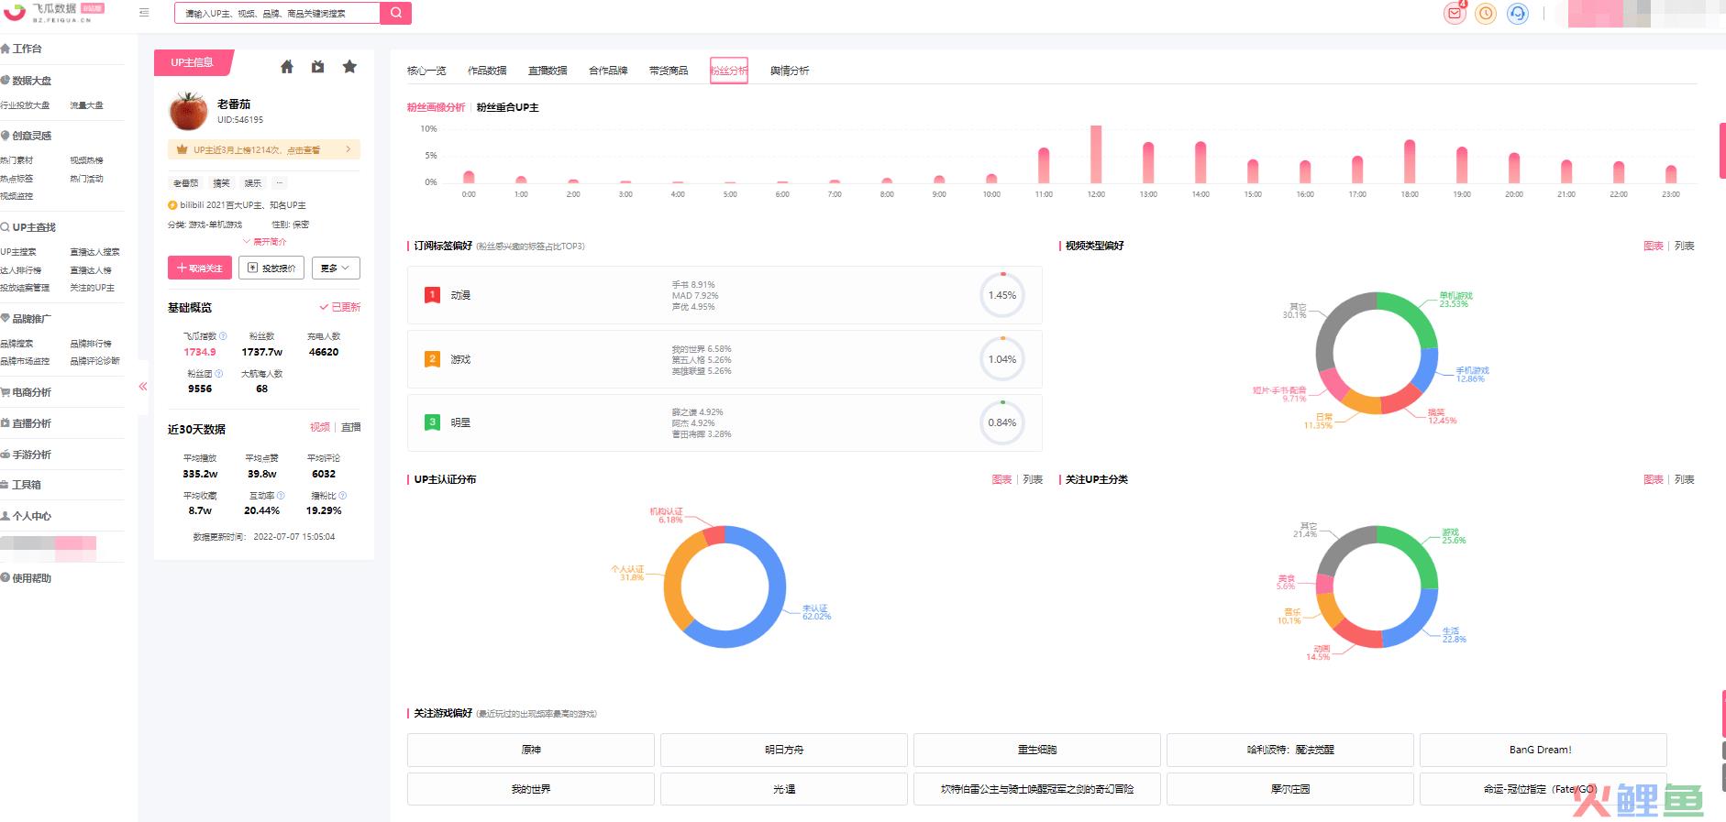
Task: Select the 粉丝重合UP主 sub-tab
Action: 508,107
